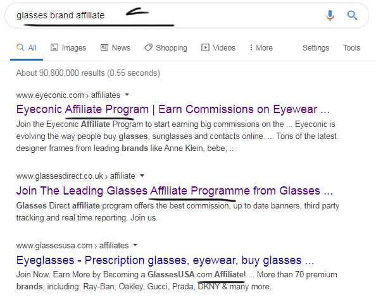
Task: Open the Glasses Direct Affiliate Programme link
Action: (x=174, y=191)
